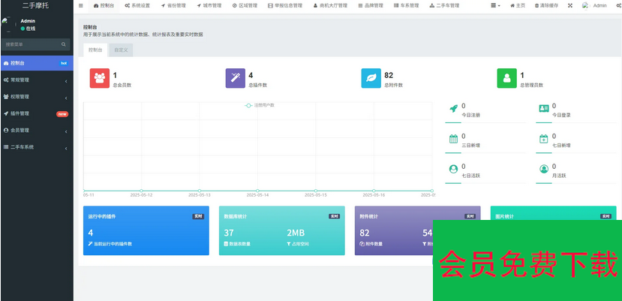
Task: Open the settings gears icon at top right
Action: 617,5
